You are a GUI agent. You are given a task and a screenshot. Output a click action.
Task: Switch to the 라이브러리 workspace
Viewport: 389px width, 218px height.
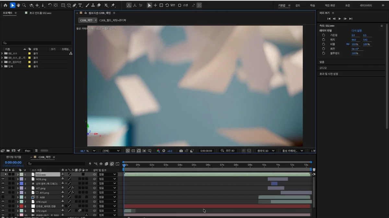point(366,5)
